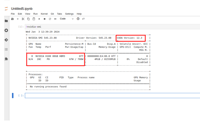Viewport: 200px width, 122px height.
Task: Open the Code cell type dropdown
Action: click(x=67, y=19)
